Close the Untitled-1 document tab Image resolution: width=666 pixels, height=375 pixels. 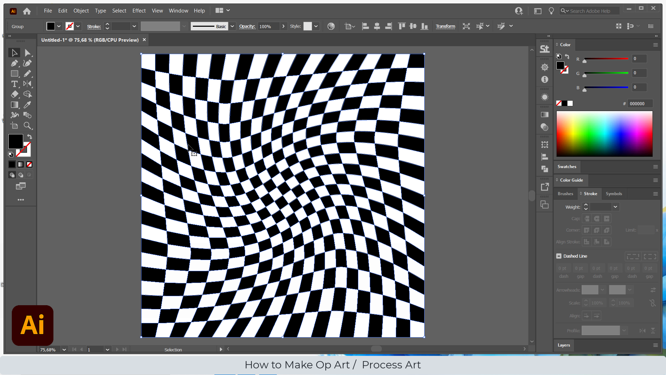click(144, 40)
